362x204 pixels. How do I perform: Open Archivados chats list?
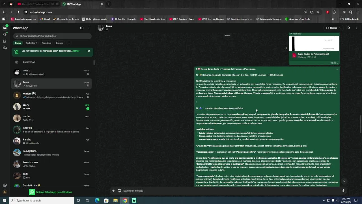(52, 62)
